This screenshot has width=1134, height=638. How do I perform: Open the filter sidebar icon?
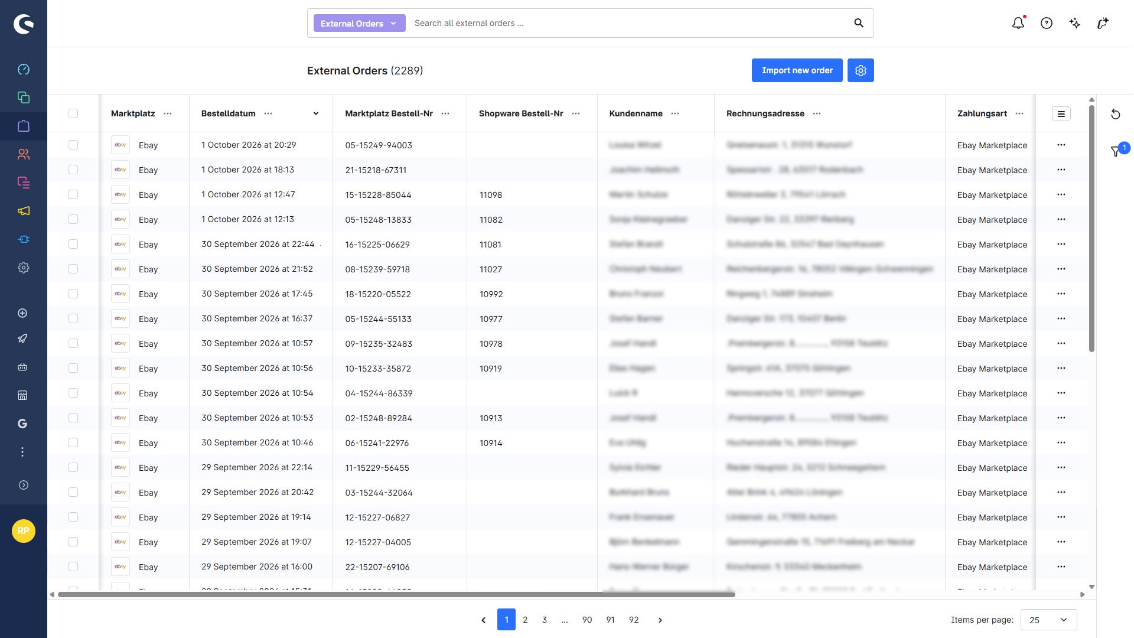click(x=1116, y=152)
